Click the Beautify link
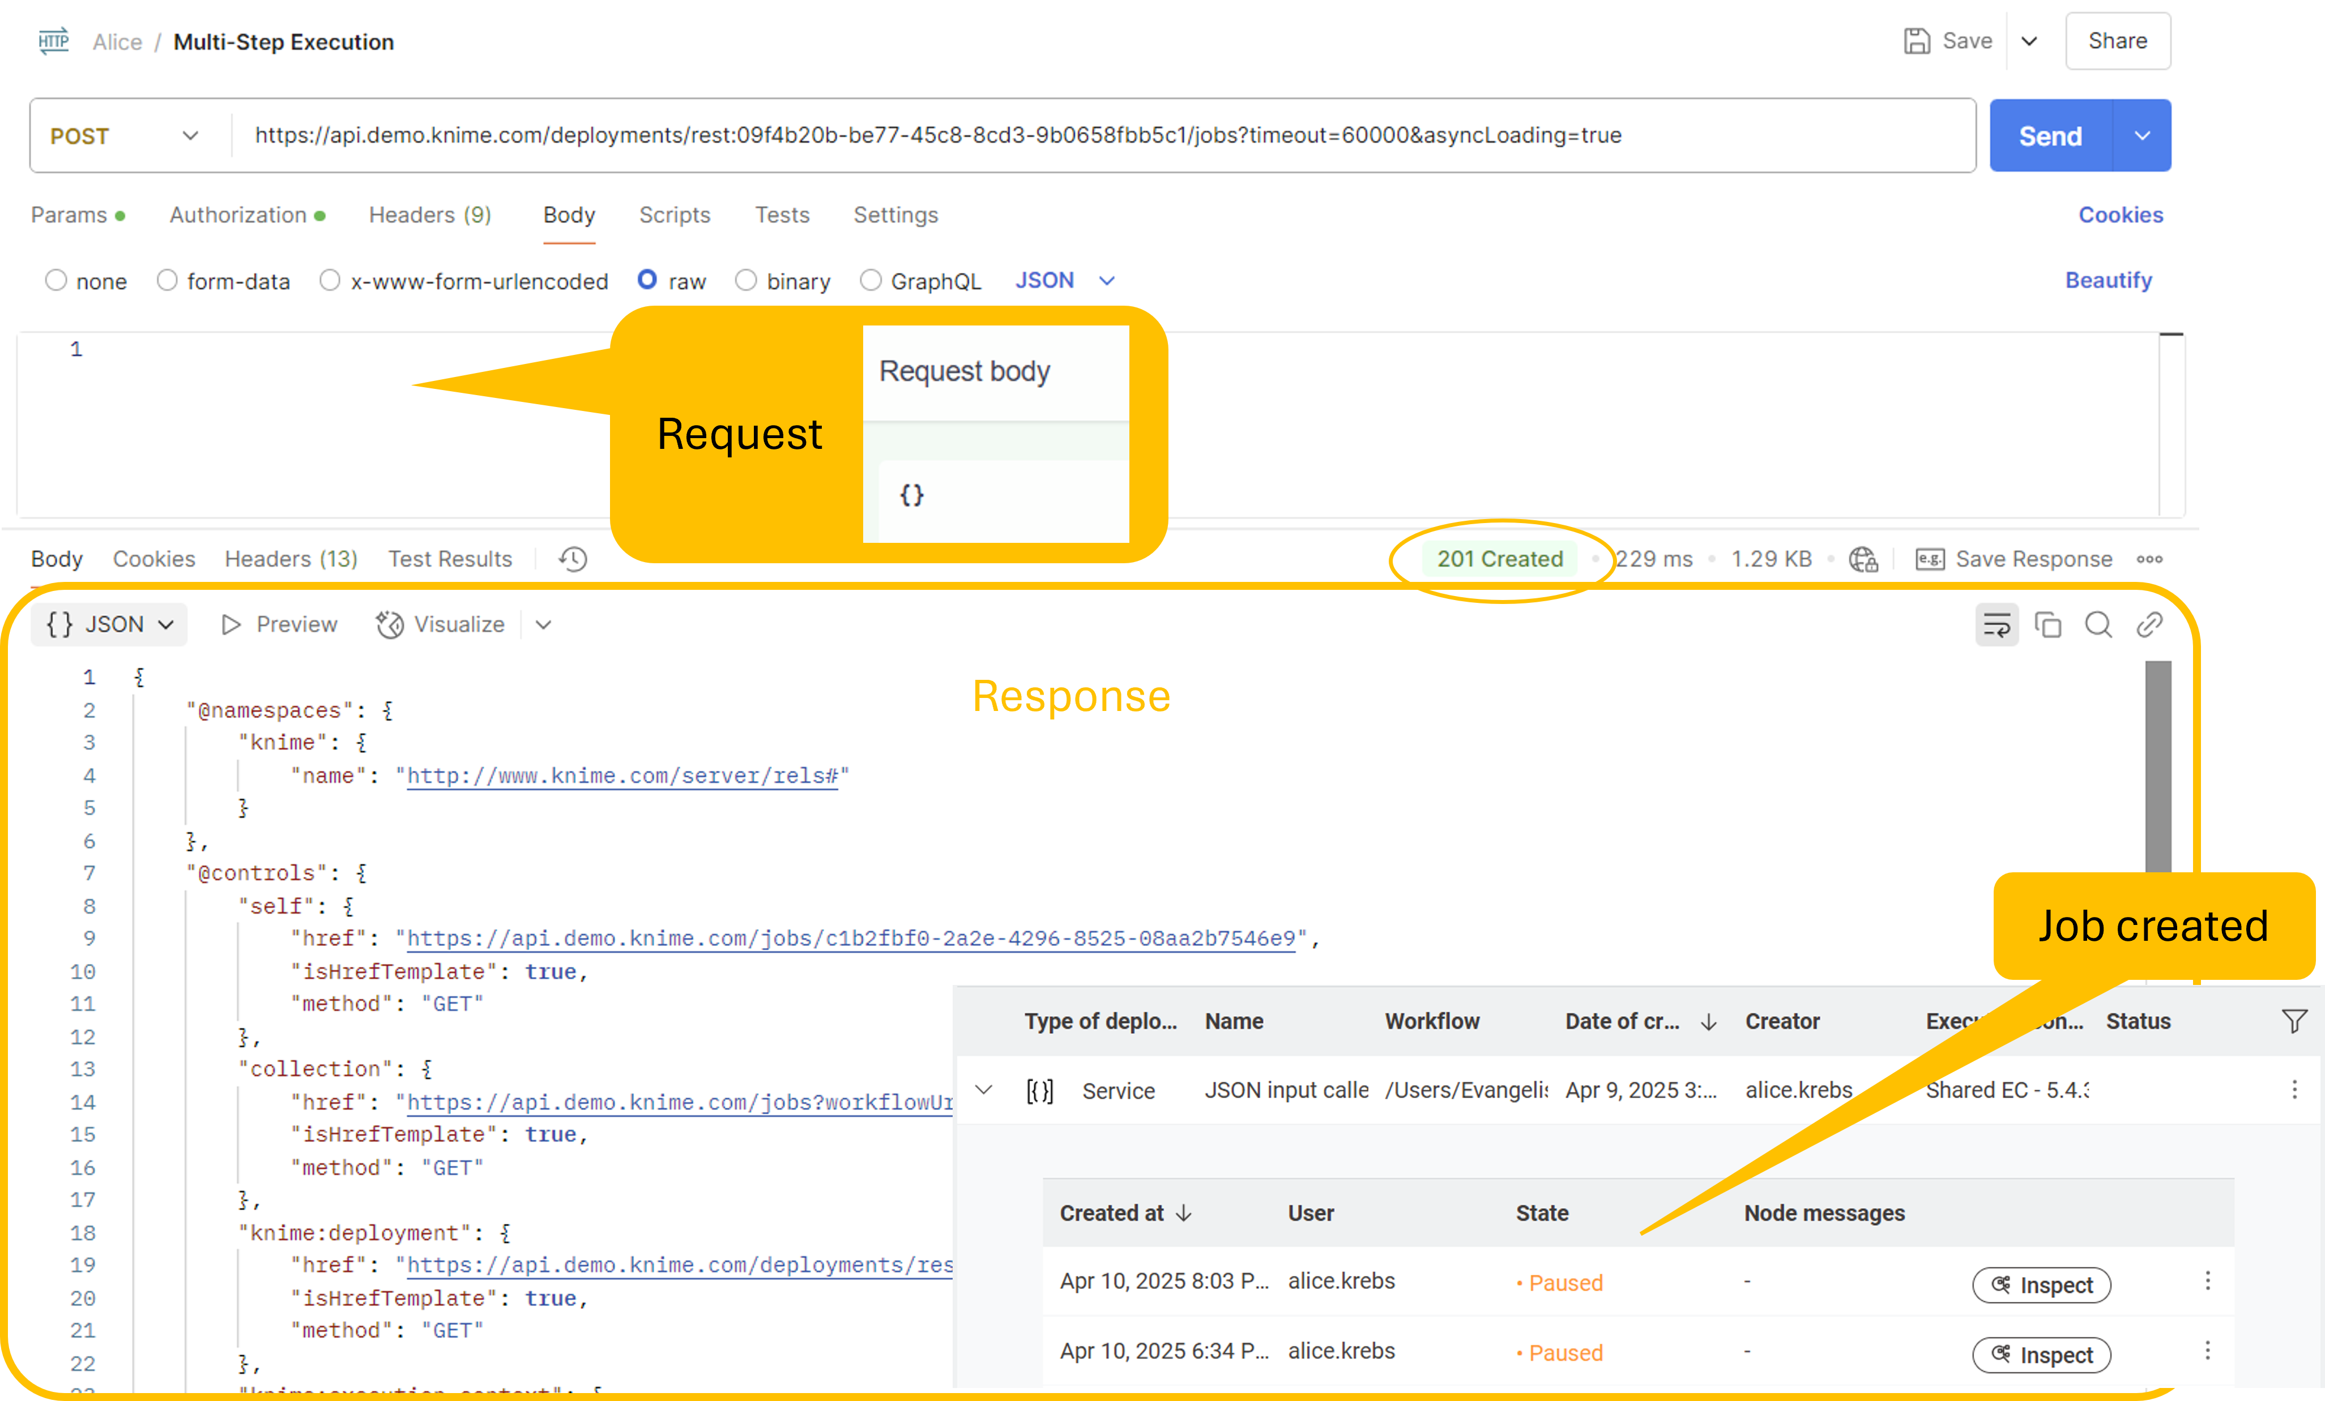This screenshot has width=2325, height=1401. click(2108, 280)
